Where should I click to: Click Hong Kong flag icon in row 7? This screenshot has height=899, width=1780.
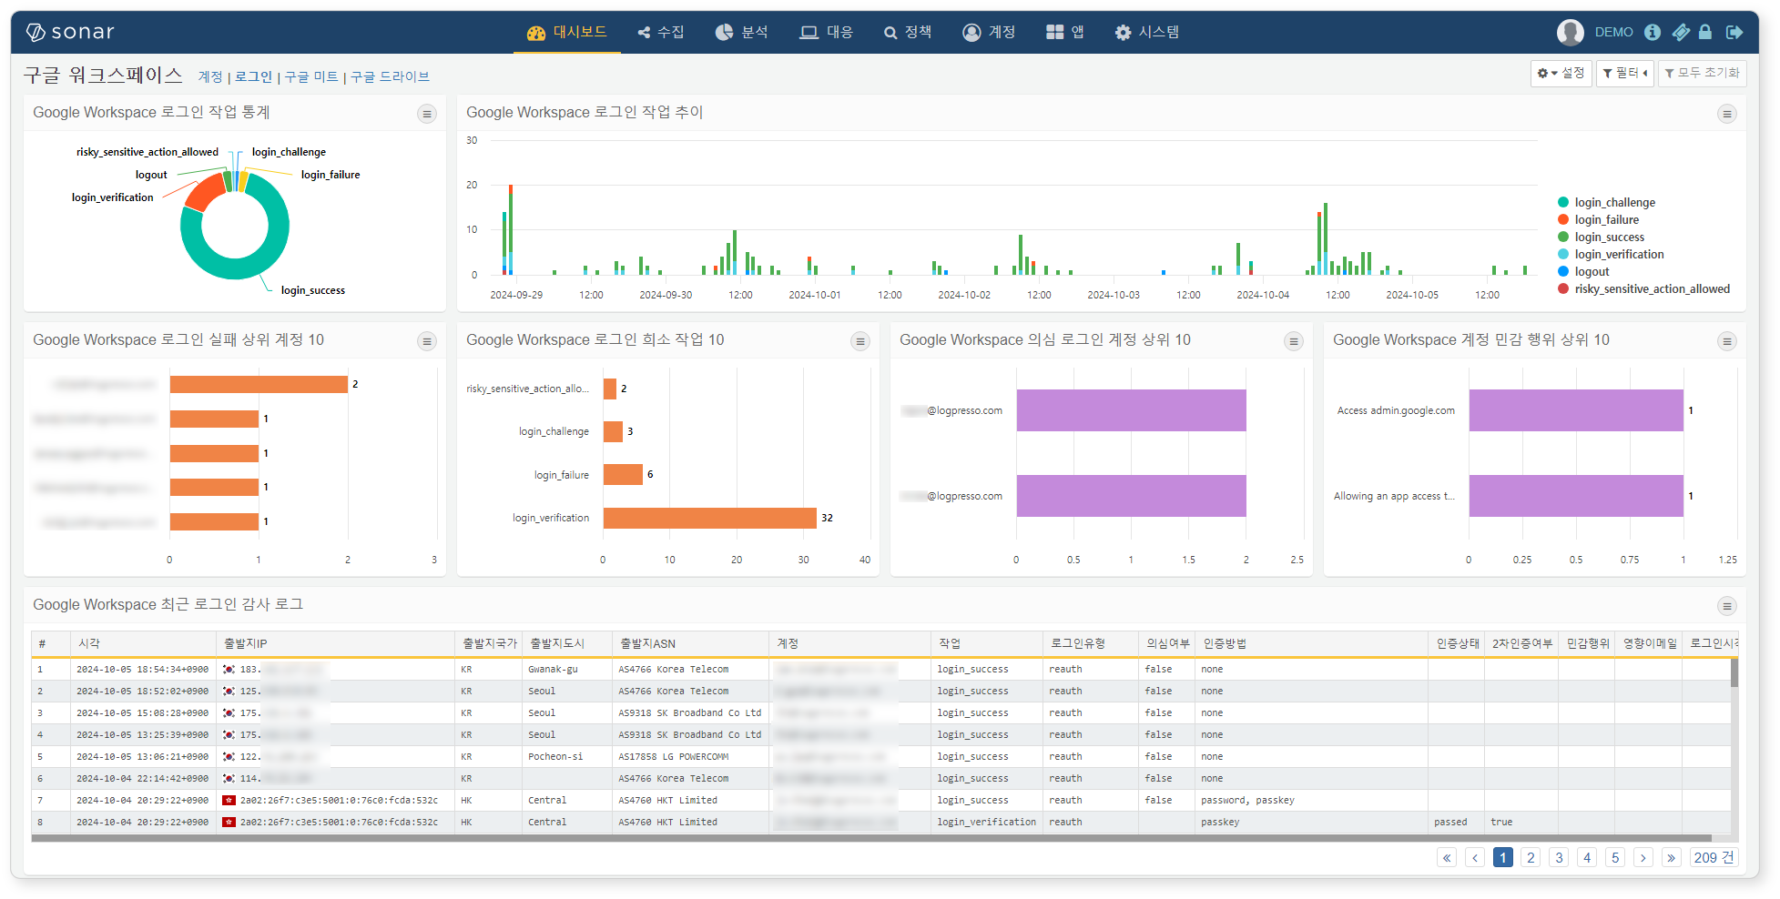tap(229, 800)
